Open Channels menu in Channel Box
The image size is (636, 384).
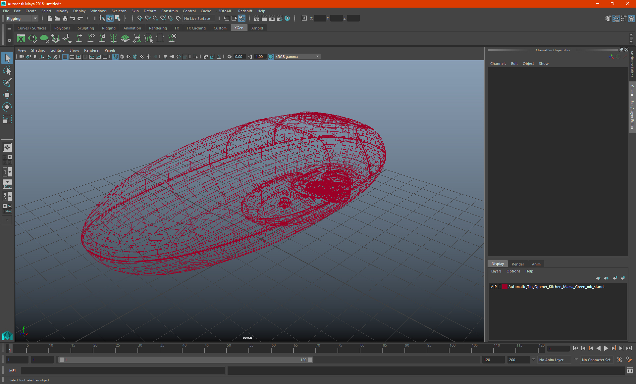498,64
